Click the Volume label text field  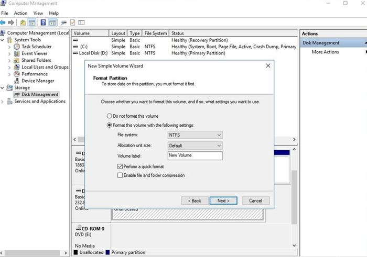coord(195,155)
